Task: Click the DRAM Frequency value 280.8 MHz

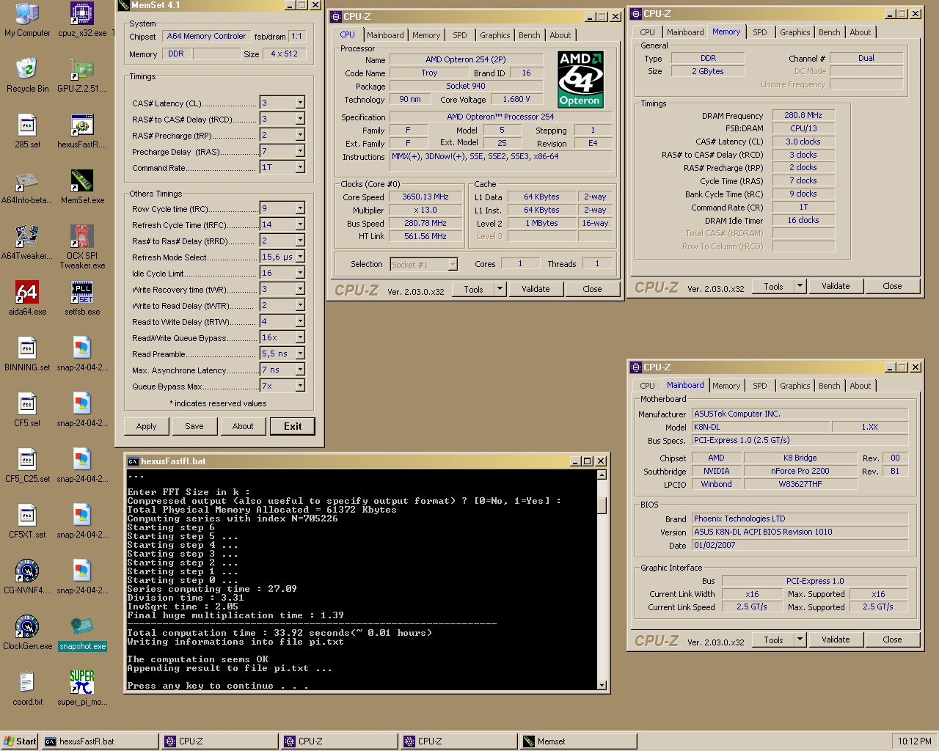Action: click(803, 115)
